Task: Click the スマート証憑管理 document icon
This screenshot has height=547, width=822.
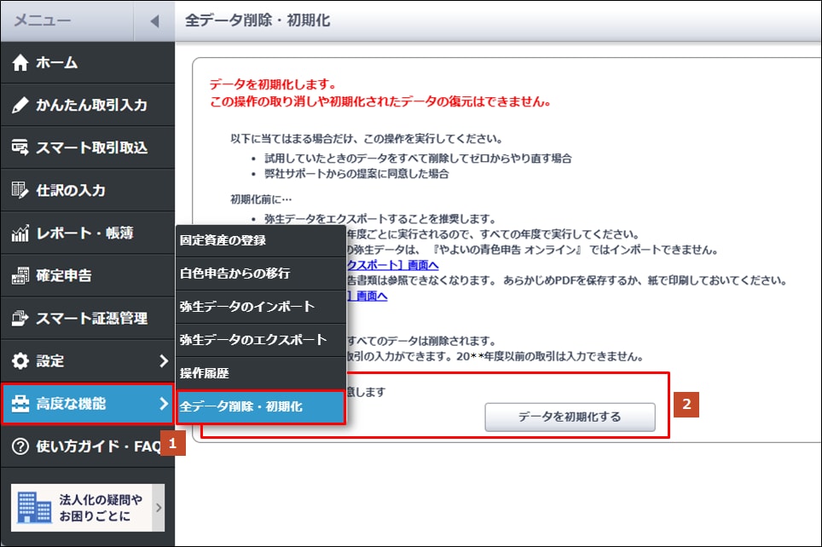Action: coord(20,319)
